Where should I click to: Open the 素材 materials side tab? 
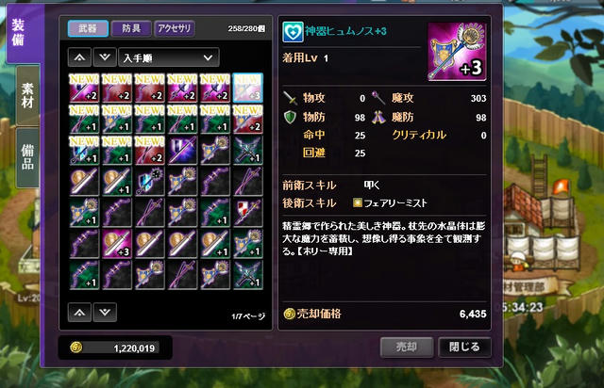pos(27,95)
